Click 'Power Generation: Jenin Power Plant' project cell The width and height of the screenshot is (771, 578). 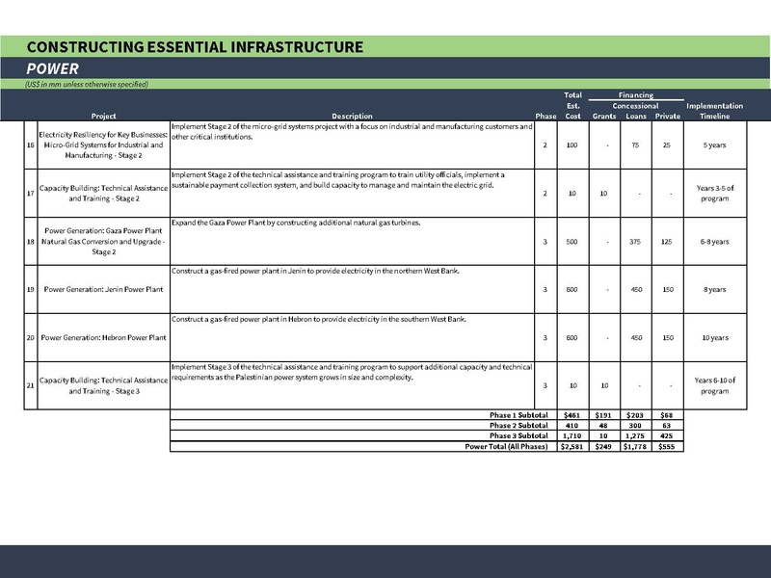(x=103, y=289)
